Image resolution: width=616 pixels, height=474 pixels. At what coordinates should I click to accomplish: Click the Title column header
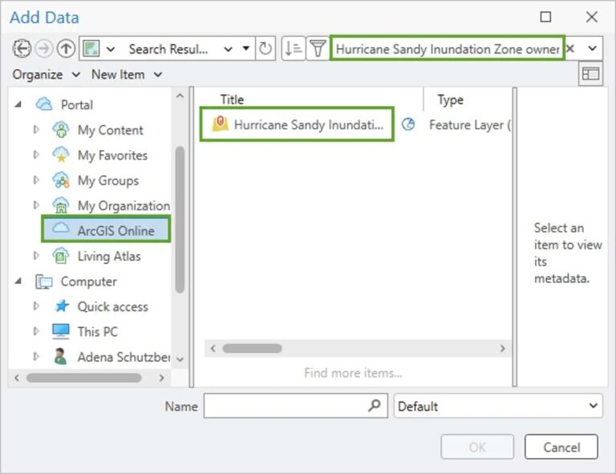pyautogui.click(x=232, y=99)
